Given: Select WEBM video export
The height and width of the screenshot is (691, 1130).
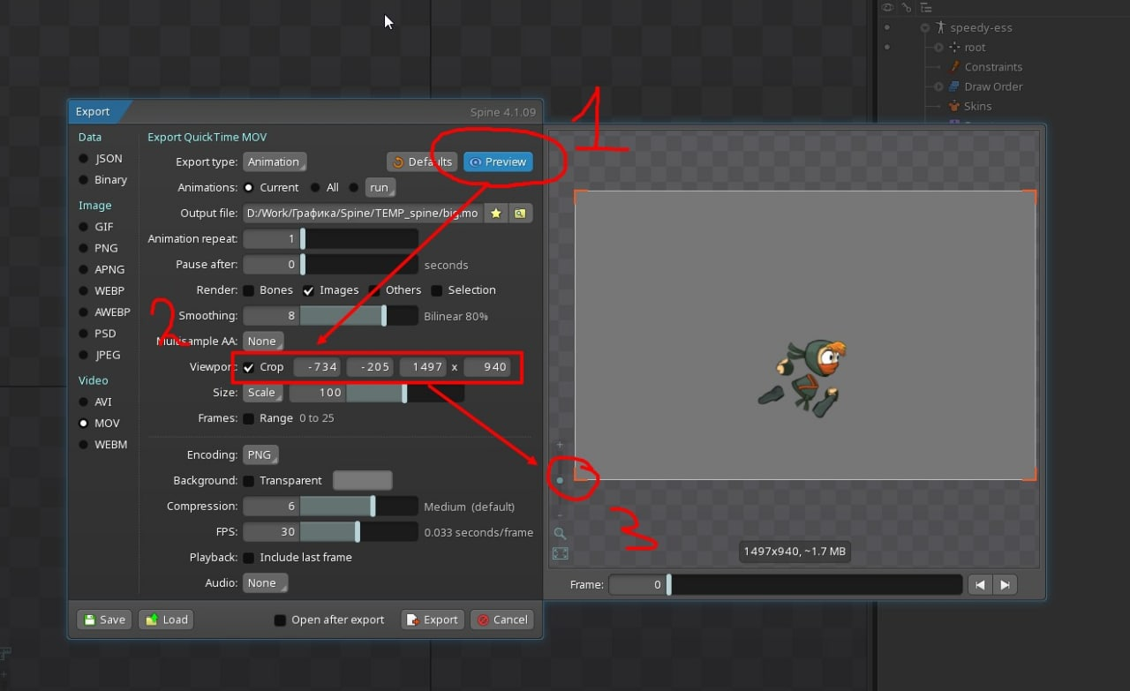Looking at the screenshot, I should coord(84,445).
